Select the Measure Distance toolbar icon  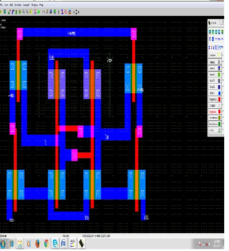click(x=44, y=12)
